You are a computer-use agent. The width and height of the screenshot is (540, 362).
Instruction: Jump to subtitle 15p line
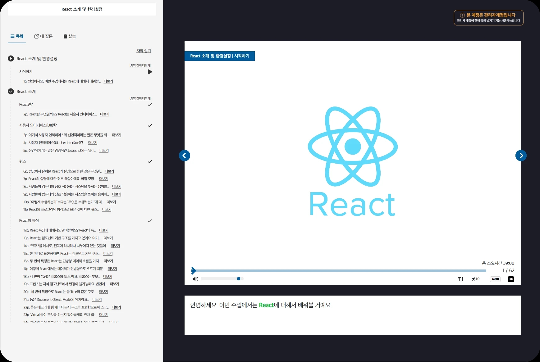[62, 254]
